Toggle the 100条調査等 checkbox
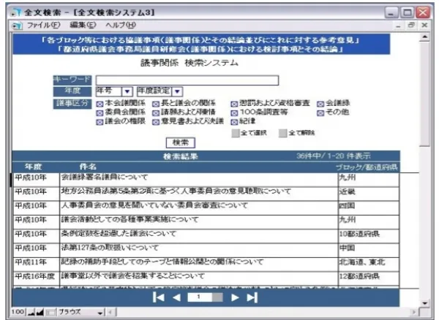This screenshot has height=320, width=439. [x=234, y=113]
